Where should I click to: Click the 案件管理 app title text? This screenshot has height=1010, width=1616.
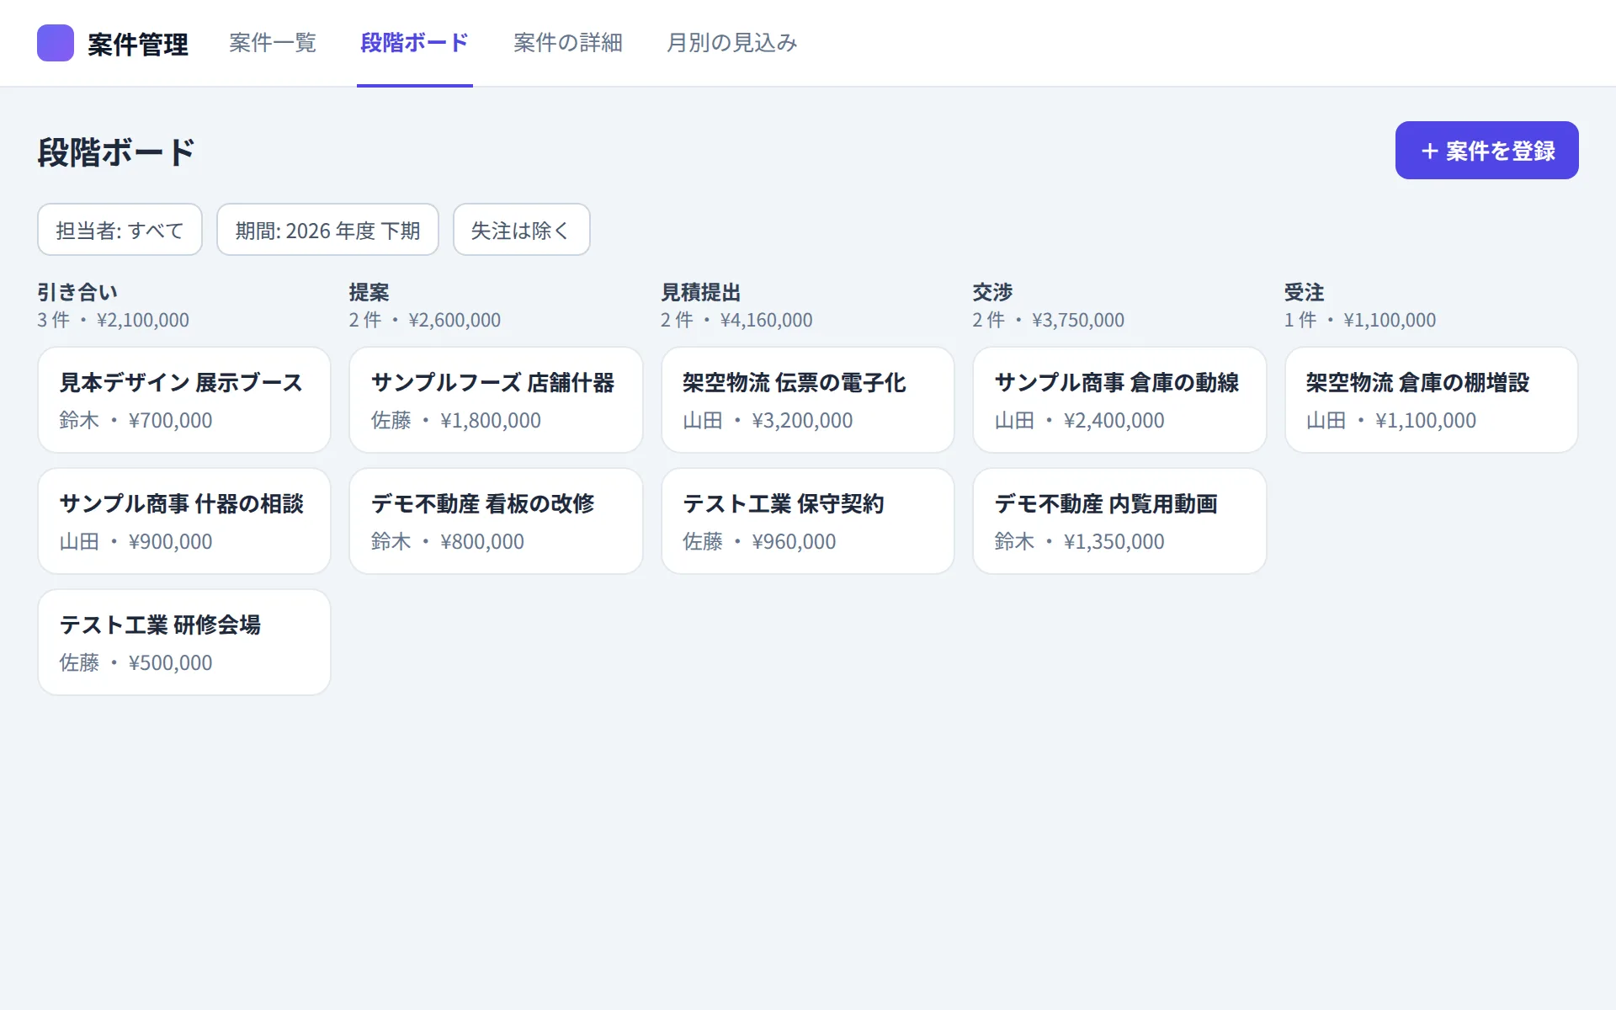pos(138,44)
